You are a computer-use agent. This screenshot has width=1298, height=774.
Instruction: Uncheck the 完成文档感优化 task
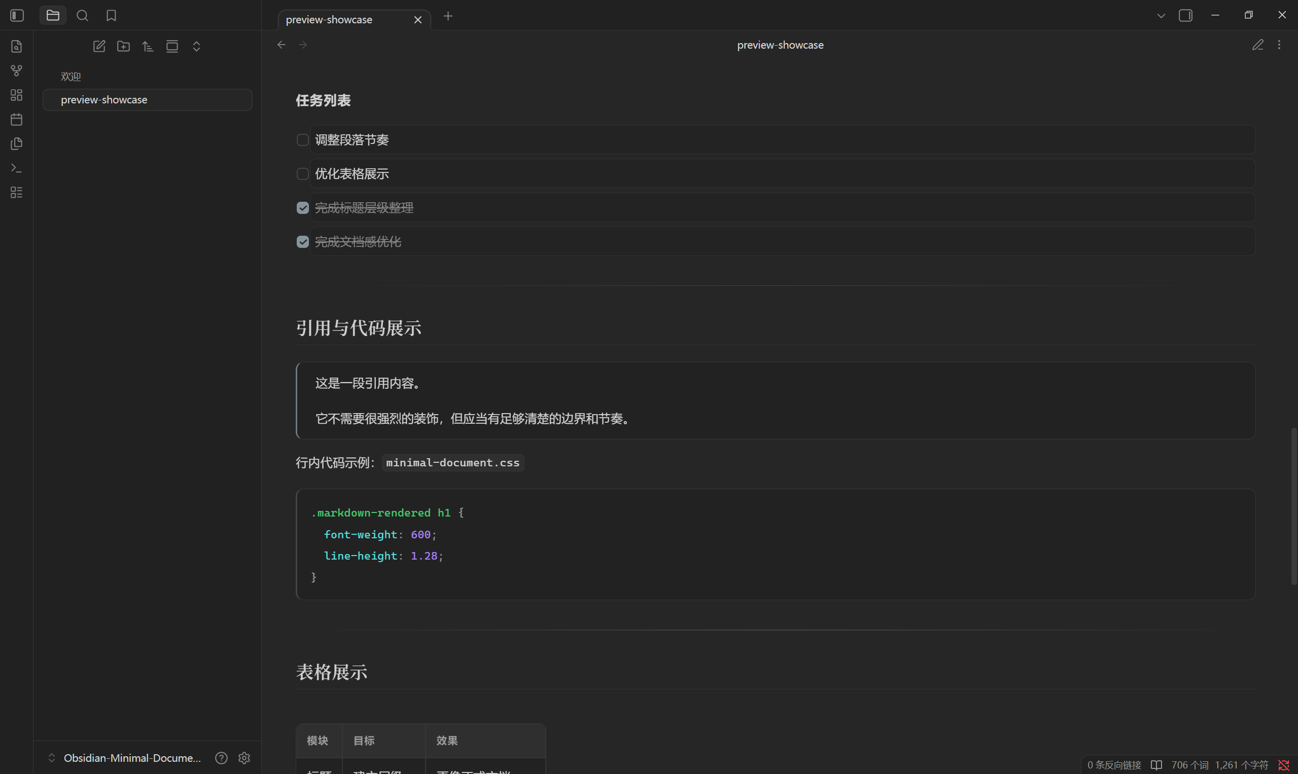pos(303,242)
